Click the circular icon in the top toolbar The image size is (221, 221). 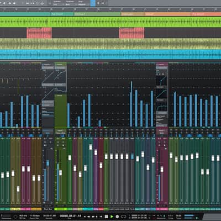tap(37, 3)
